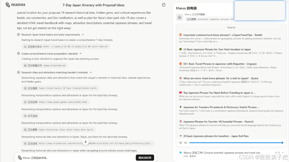Open mkdir japan_trip command chip
Viewport: 289px width, 162px height.
(x=66, y=47)
